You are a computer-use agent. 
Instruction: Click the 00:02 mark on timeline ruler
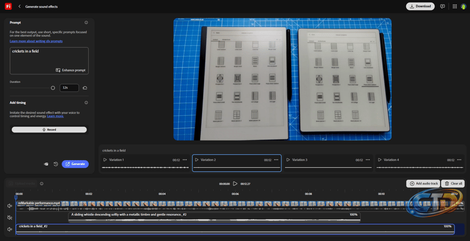pos(89,194)
